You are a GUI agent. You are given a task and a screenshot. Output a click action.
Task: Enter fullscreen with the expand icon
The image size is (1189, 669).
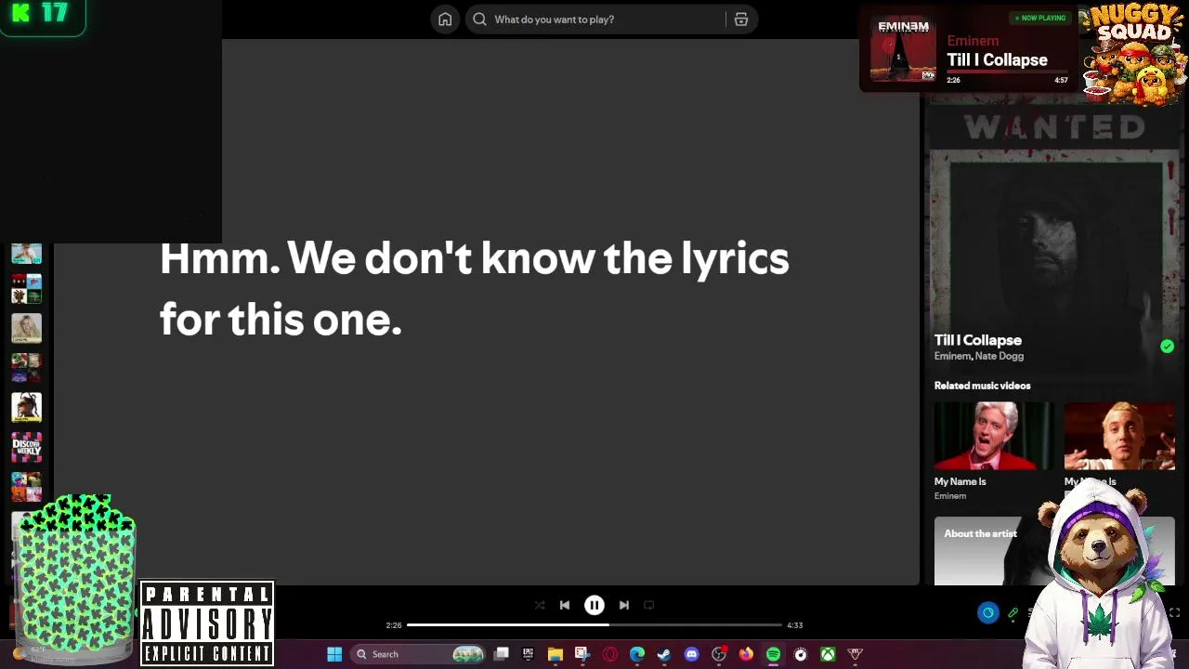pyautogui.click(x=1175, y=612)
